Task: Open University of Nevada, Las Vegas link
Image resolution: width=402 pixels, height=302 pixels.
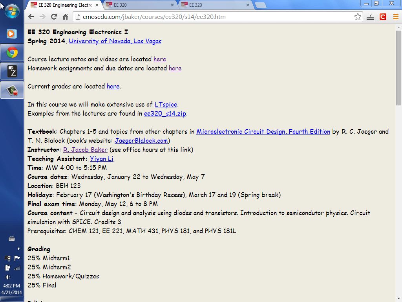Action: click(x=115, y=41)
